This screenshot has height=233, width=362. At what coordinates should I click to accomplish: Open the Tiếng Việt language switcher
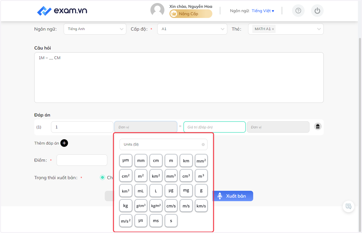(x=263, y=11)
